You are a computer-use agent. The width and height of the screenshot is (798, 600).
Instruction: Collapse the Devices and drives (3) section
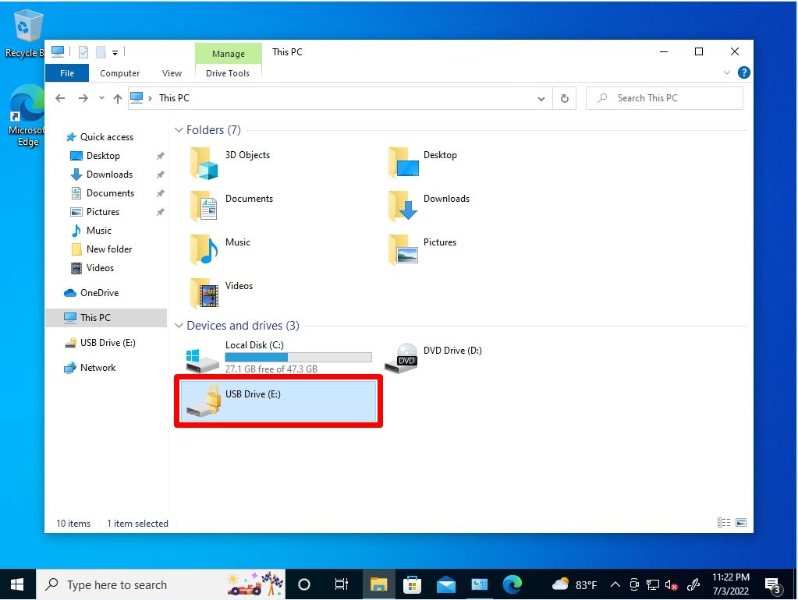(179, 326)
